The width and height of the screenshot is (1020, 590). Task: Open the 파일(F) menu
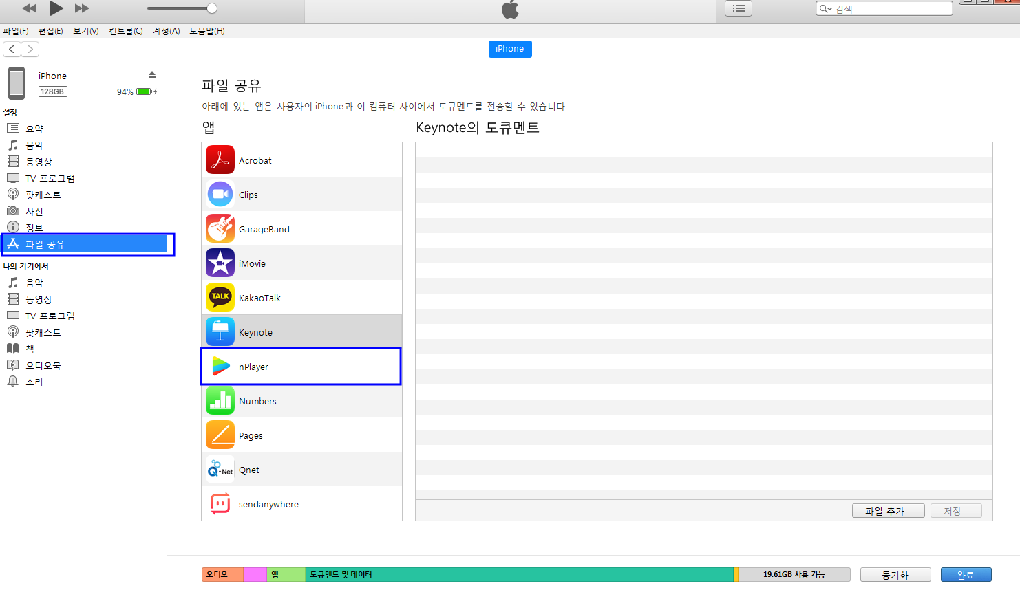click(x=16, y=31)
